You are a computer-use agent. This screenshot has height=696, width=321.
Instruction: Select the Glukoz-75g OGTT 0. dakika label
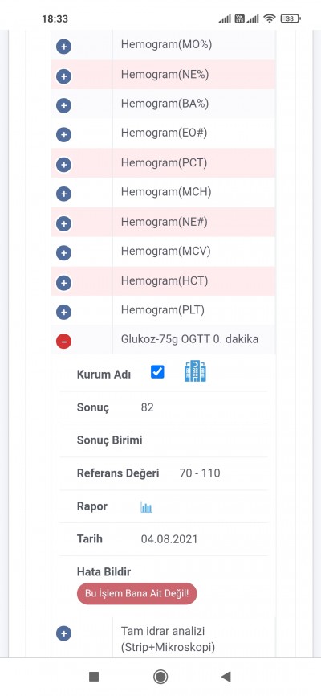coord(189,340)
